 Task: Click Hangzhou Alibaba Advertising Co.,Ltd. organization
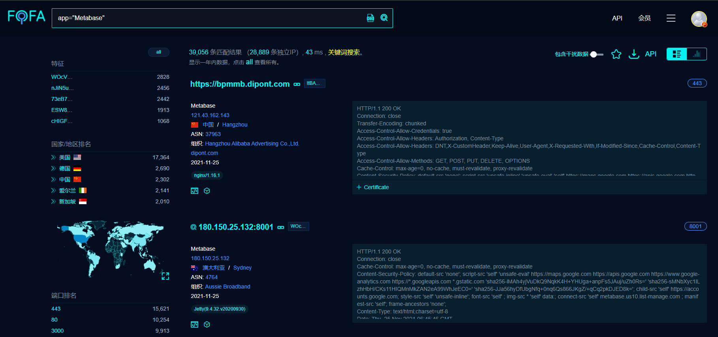(x=252, y=143)
